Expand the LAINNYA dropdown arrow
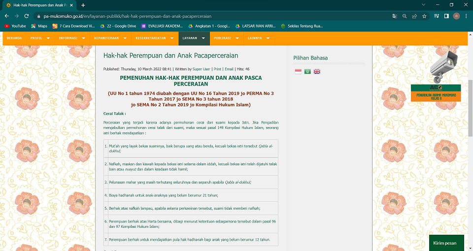The height and width of the screenshot is (251, 473). tap(268, 38)
